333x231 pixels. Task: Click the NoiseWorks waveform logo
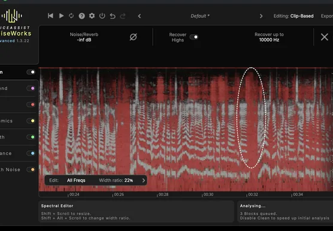coord(11,16)
